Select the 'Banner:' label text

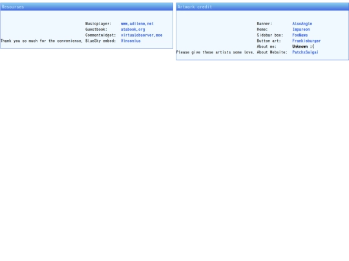tap(264, 24)
